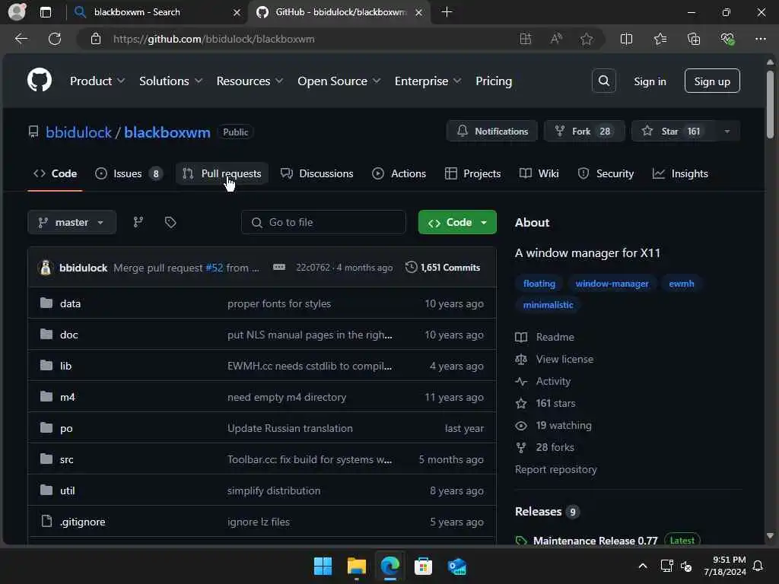Click the app available icon in address bar
Viewport: 779px width, 584px height.
526,39
